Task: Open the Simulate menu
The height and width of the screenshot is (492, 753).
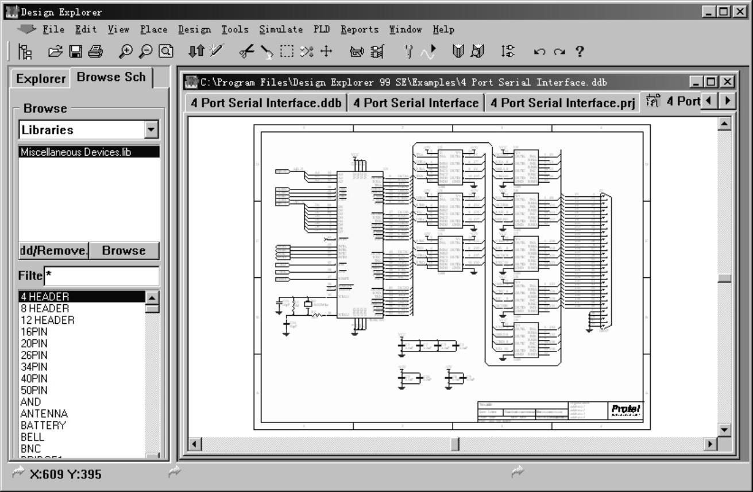Action: (281, 29)
